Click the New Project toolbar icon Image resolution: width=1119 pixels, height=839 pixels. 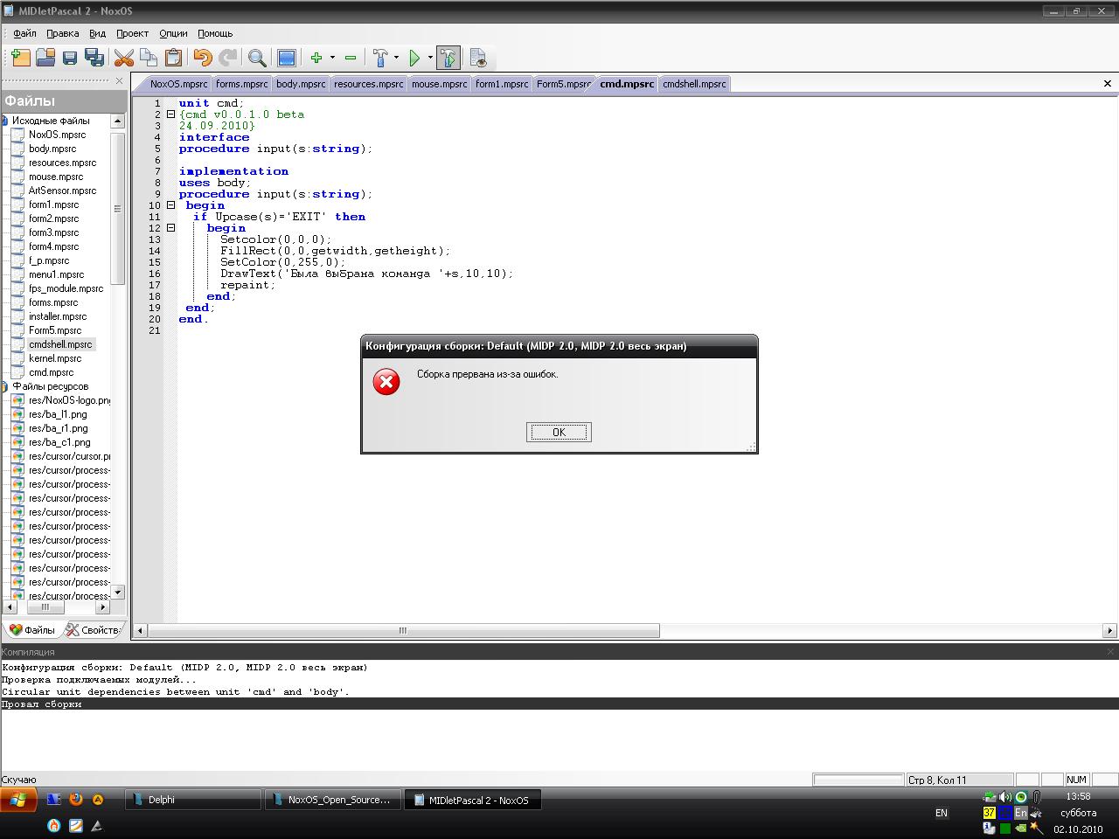pyautogui.click(x=21, y=58)
